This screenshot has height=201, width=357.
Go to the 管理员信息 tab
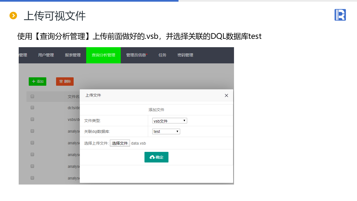tap(137, 55)
